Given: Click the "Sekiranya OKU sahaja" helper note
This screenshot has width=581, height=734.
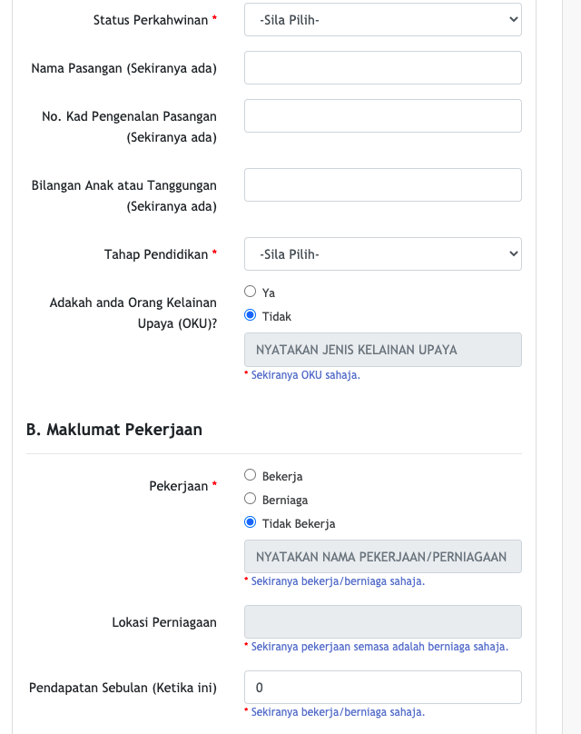Looking at the screenshot, I should tap(305, 374).
